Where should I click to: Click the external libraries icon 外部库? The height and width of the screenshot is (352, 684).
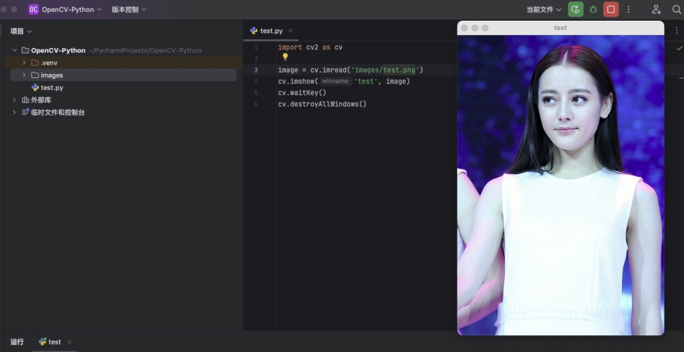tap(25, 100)
